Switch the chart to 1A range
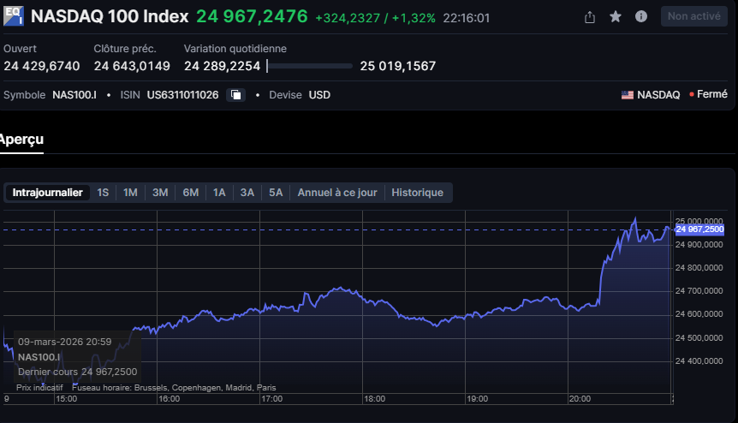738x423 pixels. (x=219, y=193)
